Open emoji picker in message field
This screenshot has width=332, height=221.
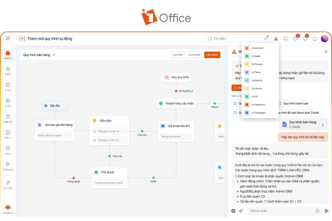point(317,211)
